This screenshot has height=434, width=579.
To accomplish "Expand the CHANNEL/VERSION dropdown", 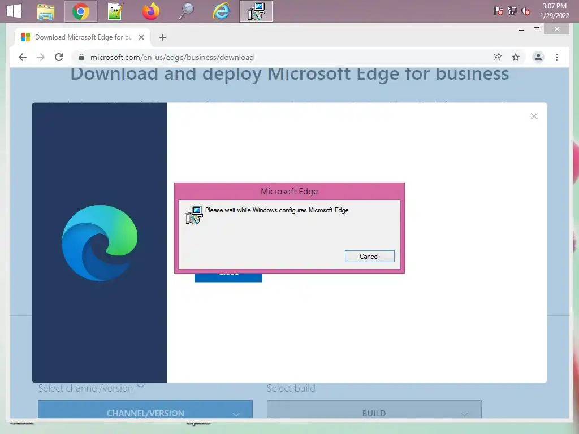I will (145, 410).
